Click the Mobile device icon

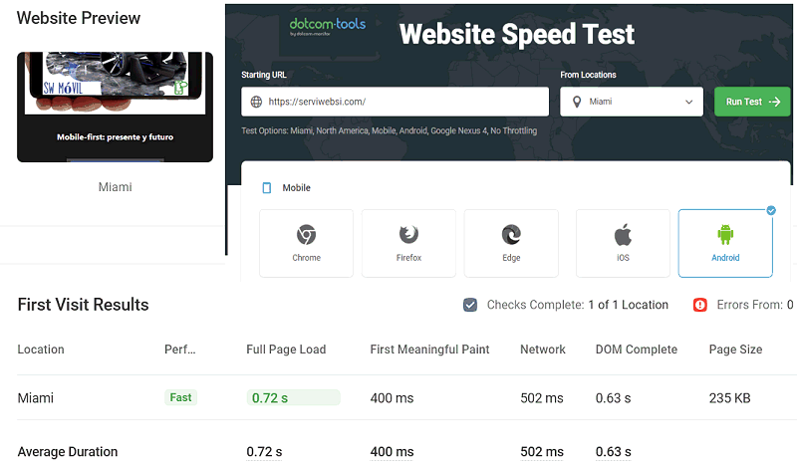266,187
